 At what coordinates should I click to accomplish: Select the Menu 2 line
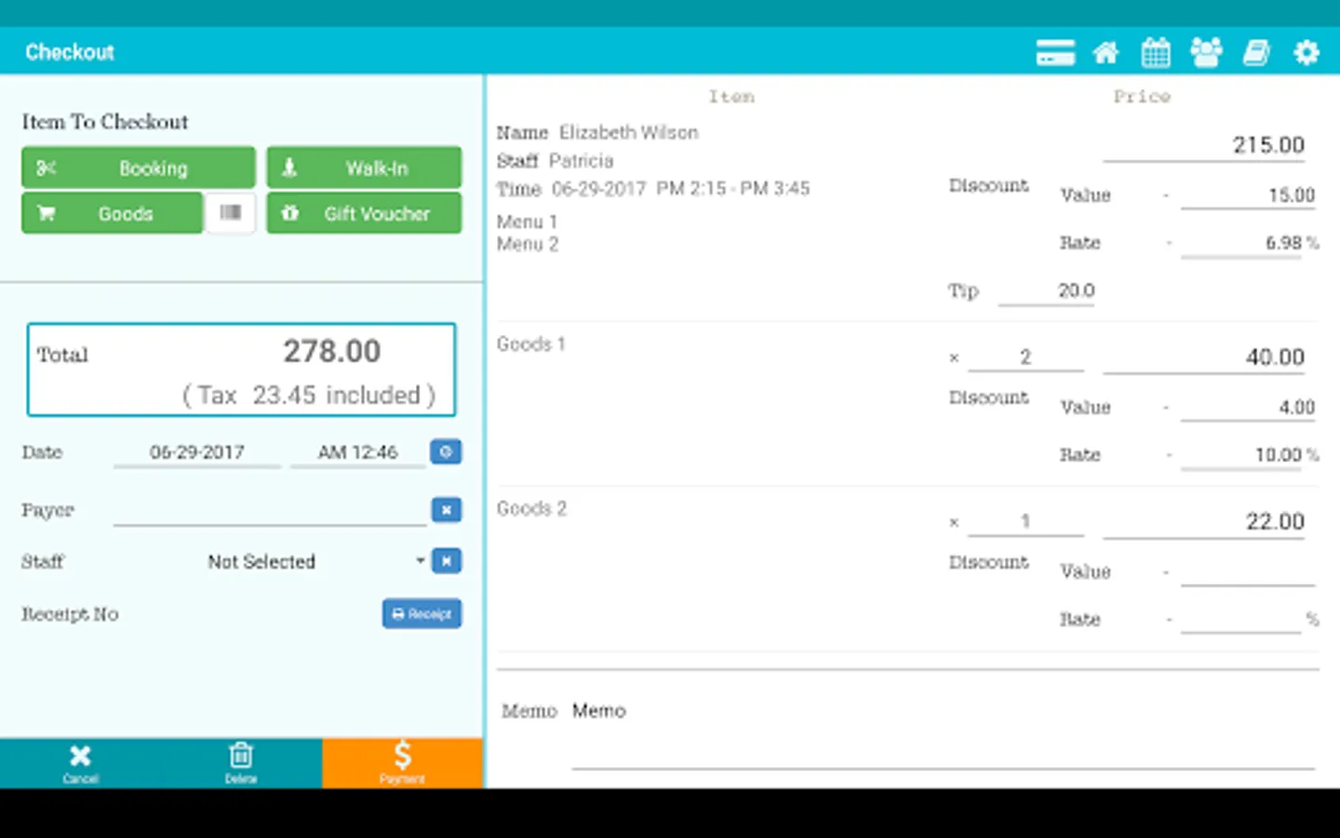pyautogui.click(x=527, y=244)
